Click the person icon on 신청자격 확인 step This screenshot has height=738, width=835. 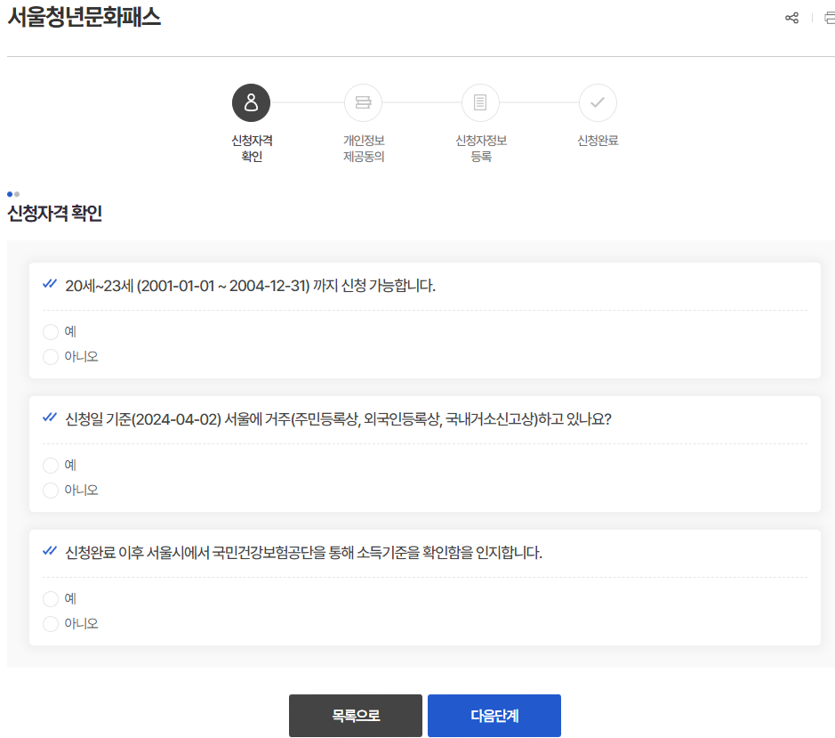tap(251, 102)
